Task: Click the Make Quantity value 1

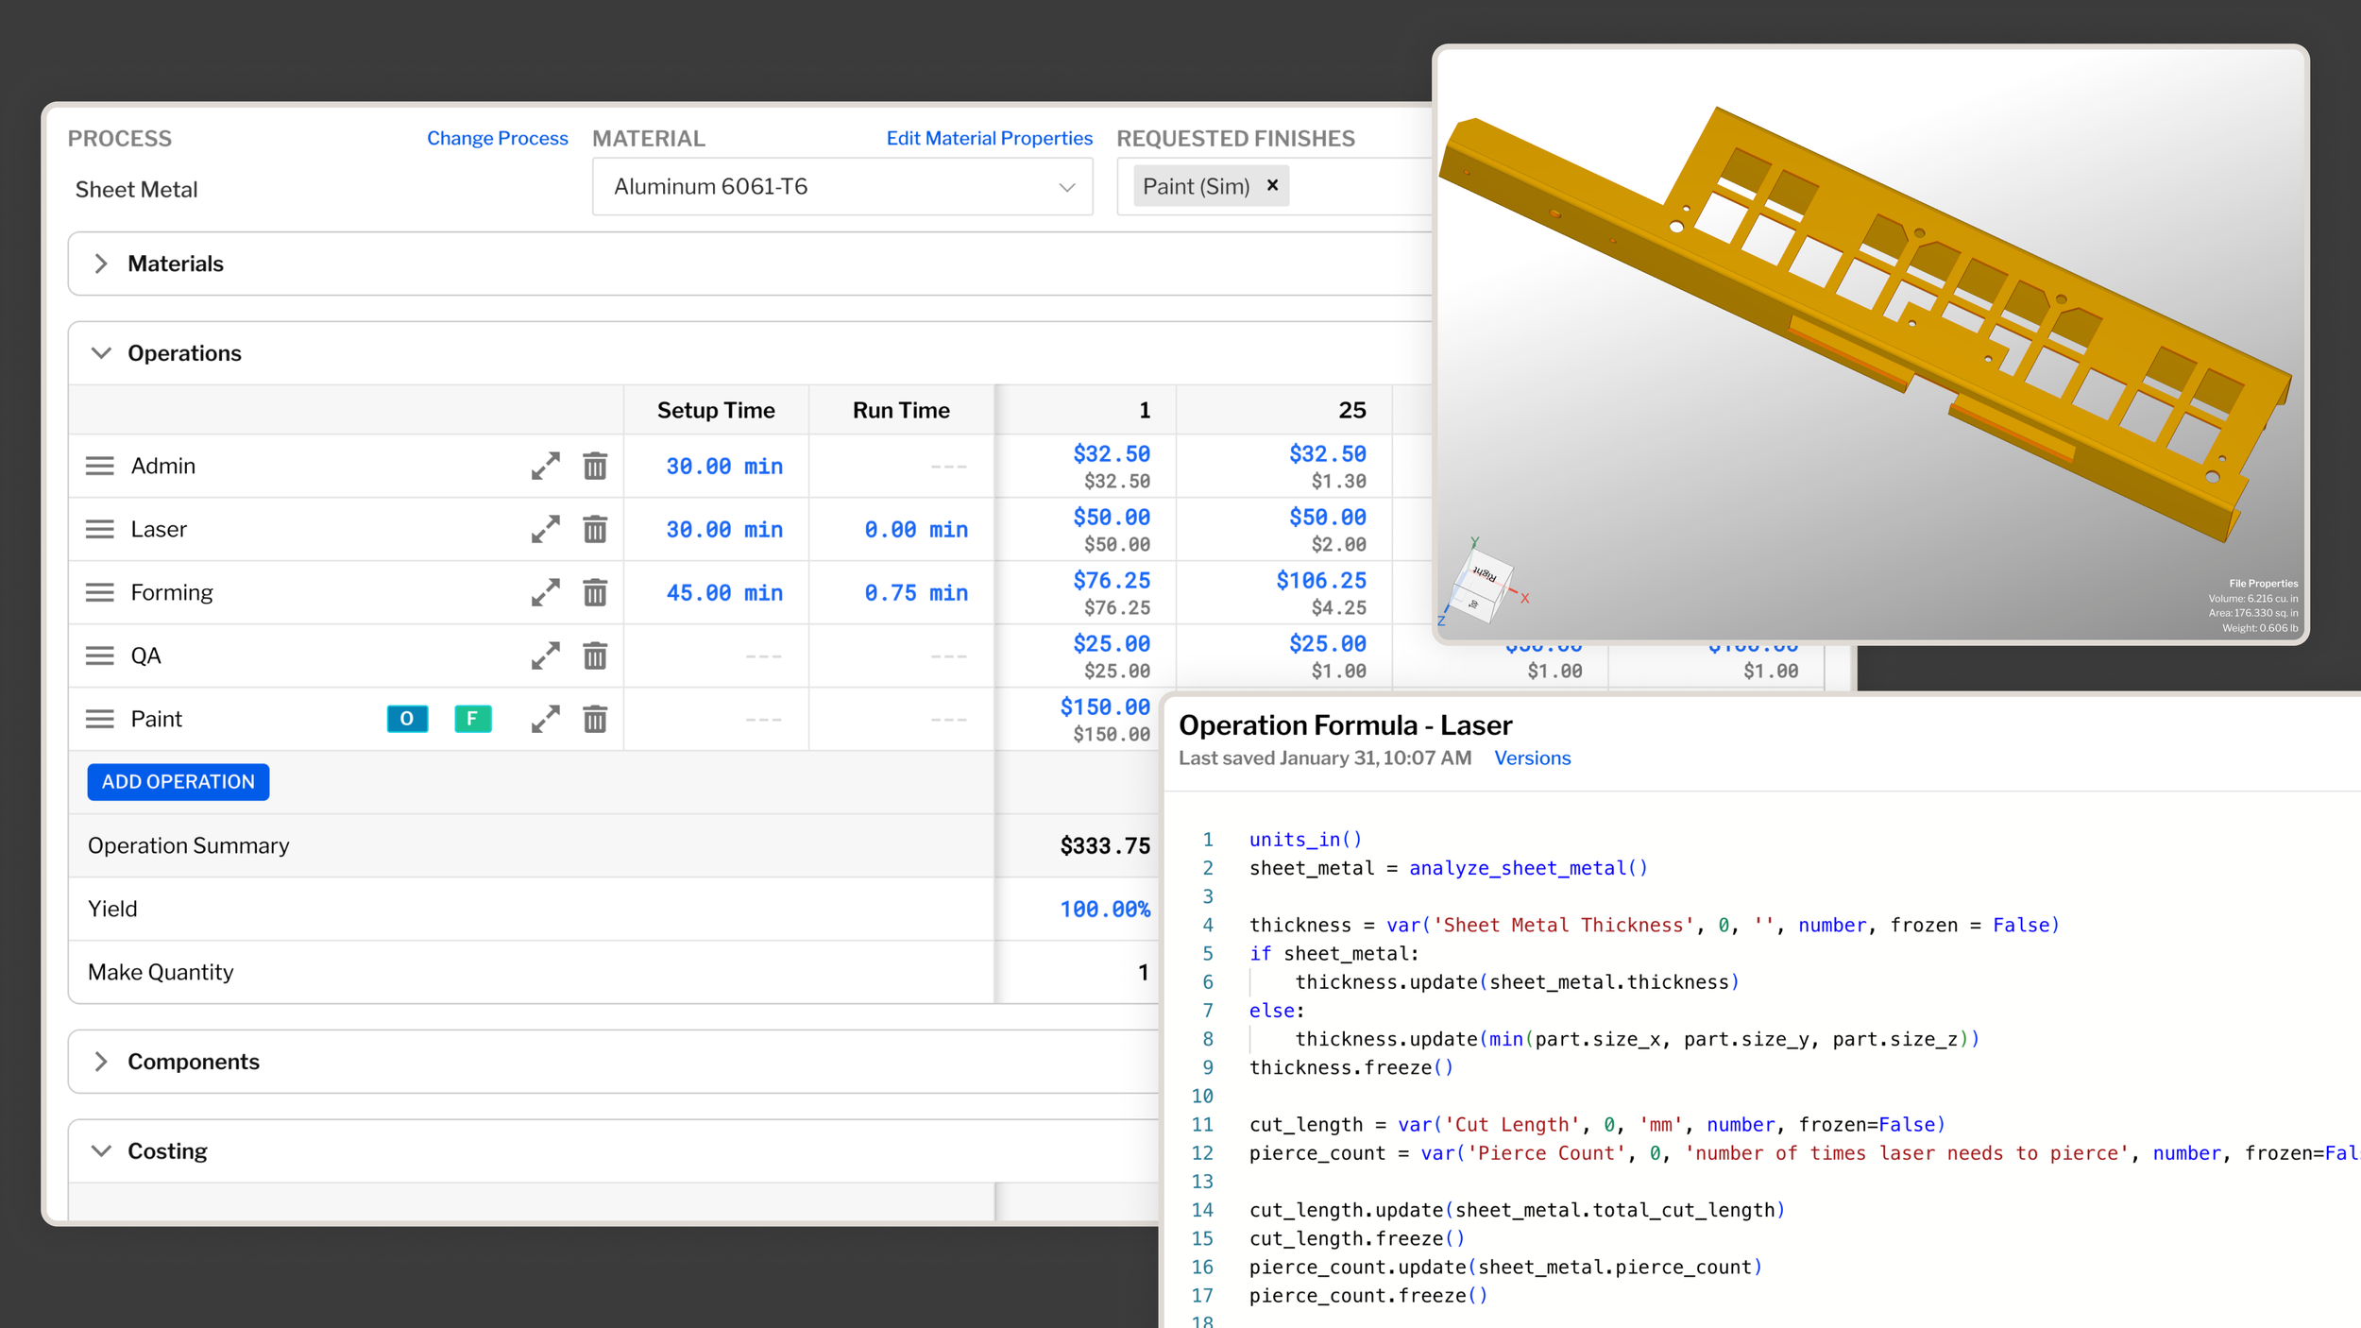Action: (x=1143, y=972)
